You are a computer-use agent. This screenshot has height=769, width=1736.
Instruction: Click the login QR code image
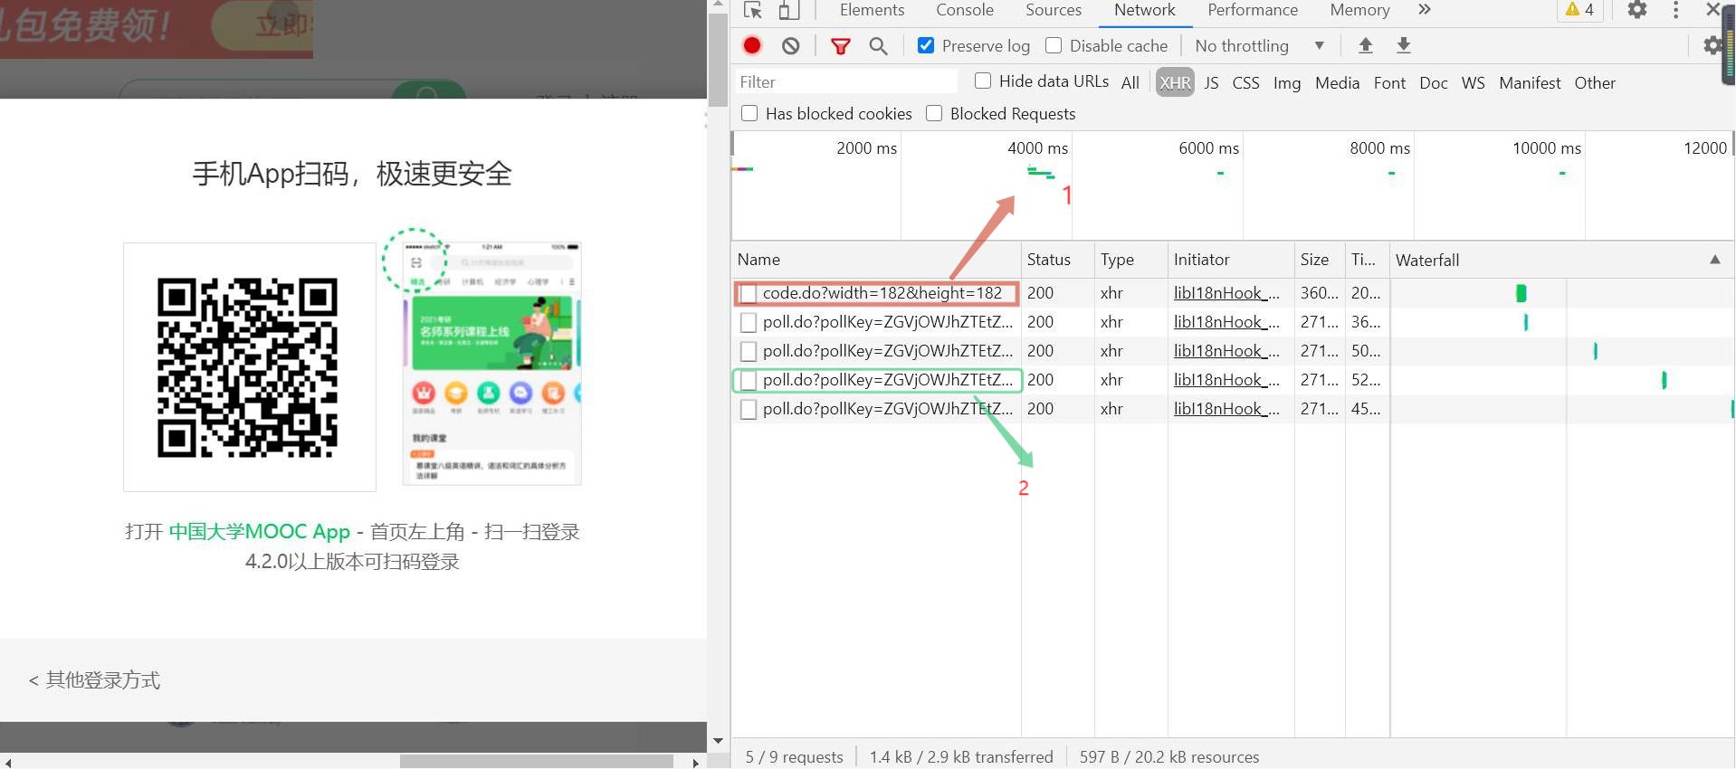click(x=248, y=366)
